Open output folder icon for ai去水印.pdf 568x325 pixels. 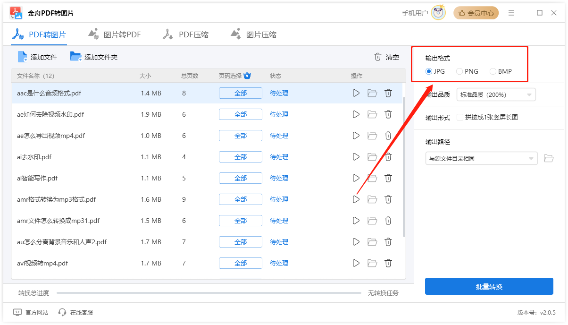pyautogui.click(x=372, y=157)
